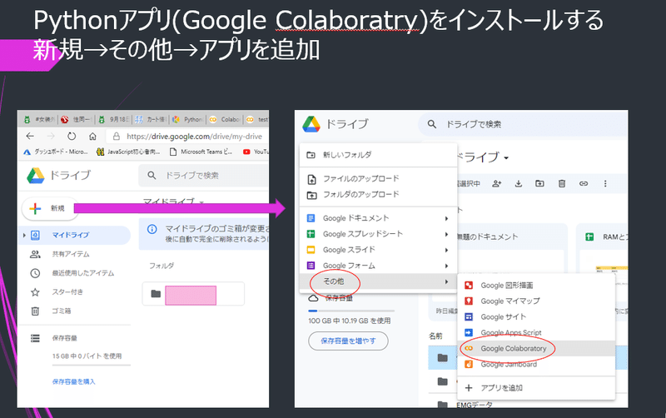
Task: Select Google Jamboard in the submenu
Action: pos(536,364)
